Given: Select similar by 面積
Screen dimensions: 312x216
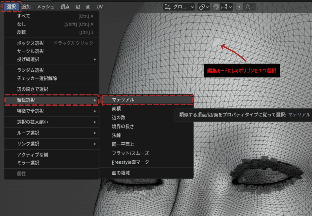Looking at the screenshot, I should tap(147, 109).
